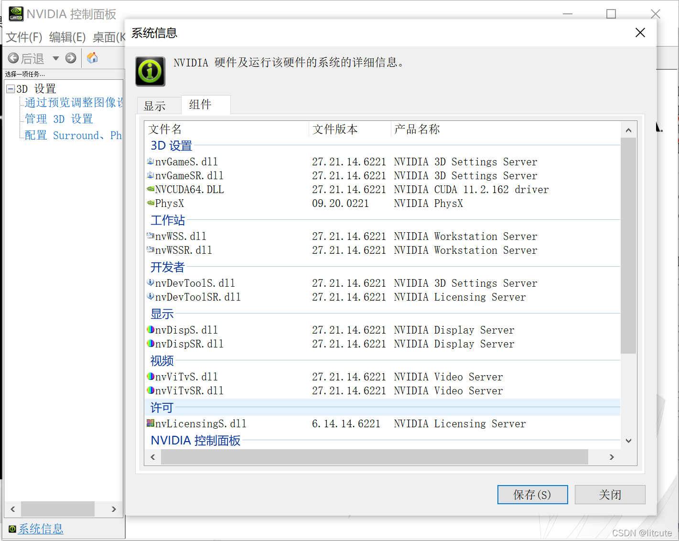Click the 文件版本 column header
This screenshot has width=679, height=541.
[x=350, y=129]
